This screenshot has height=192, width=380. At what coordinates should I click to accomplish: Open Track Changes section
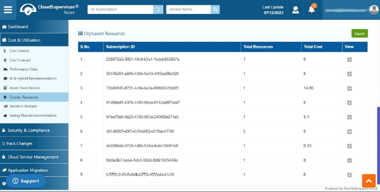[x=34, y=144]
